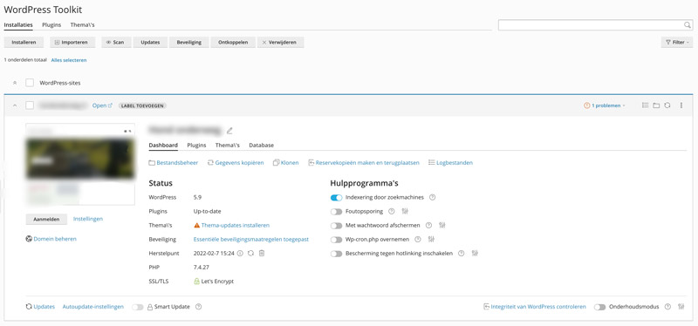Click the Herstelpunt info icon
The image size is (698, 326).
coord(240,253)
